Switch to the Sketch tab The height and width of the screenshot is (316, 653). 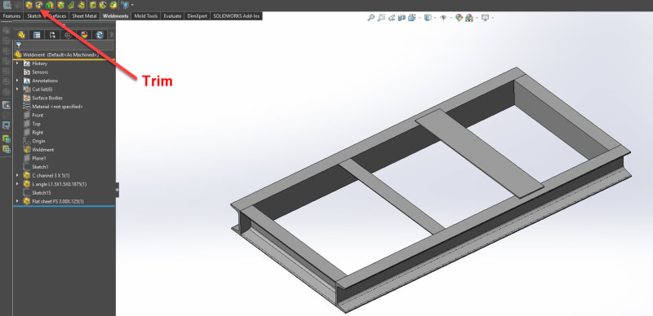[34, 15]
